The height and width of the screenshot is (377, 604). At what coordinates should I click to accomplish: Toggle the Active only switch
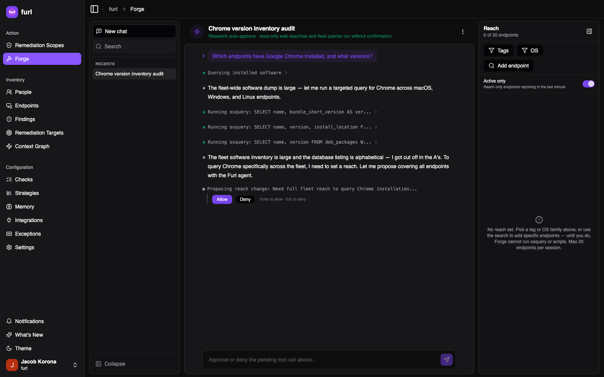click(589, 84)
